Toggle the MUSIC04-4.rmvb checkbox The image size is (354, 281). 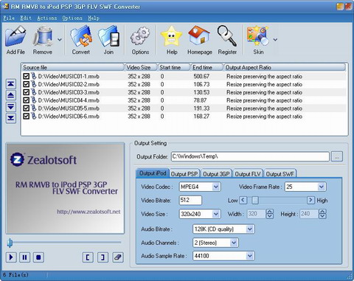point(26,100)
